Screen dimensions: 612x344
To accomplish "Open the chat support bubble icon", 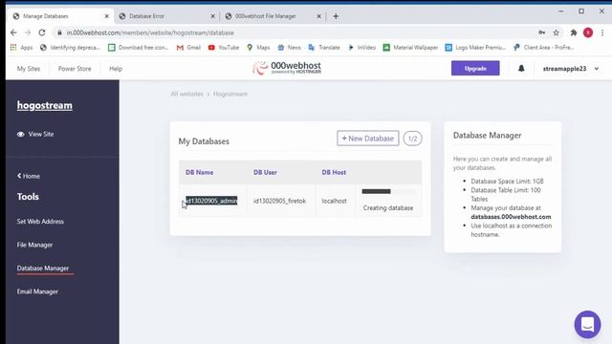I will click(x=587, y=324).
